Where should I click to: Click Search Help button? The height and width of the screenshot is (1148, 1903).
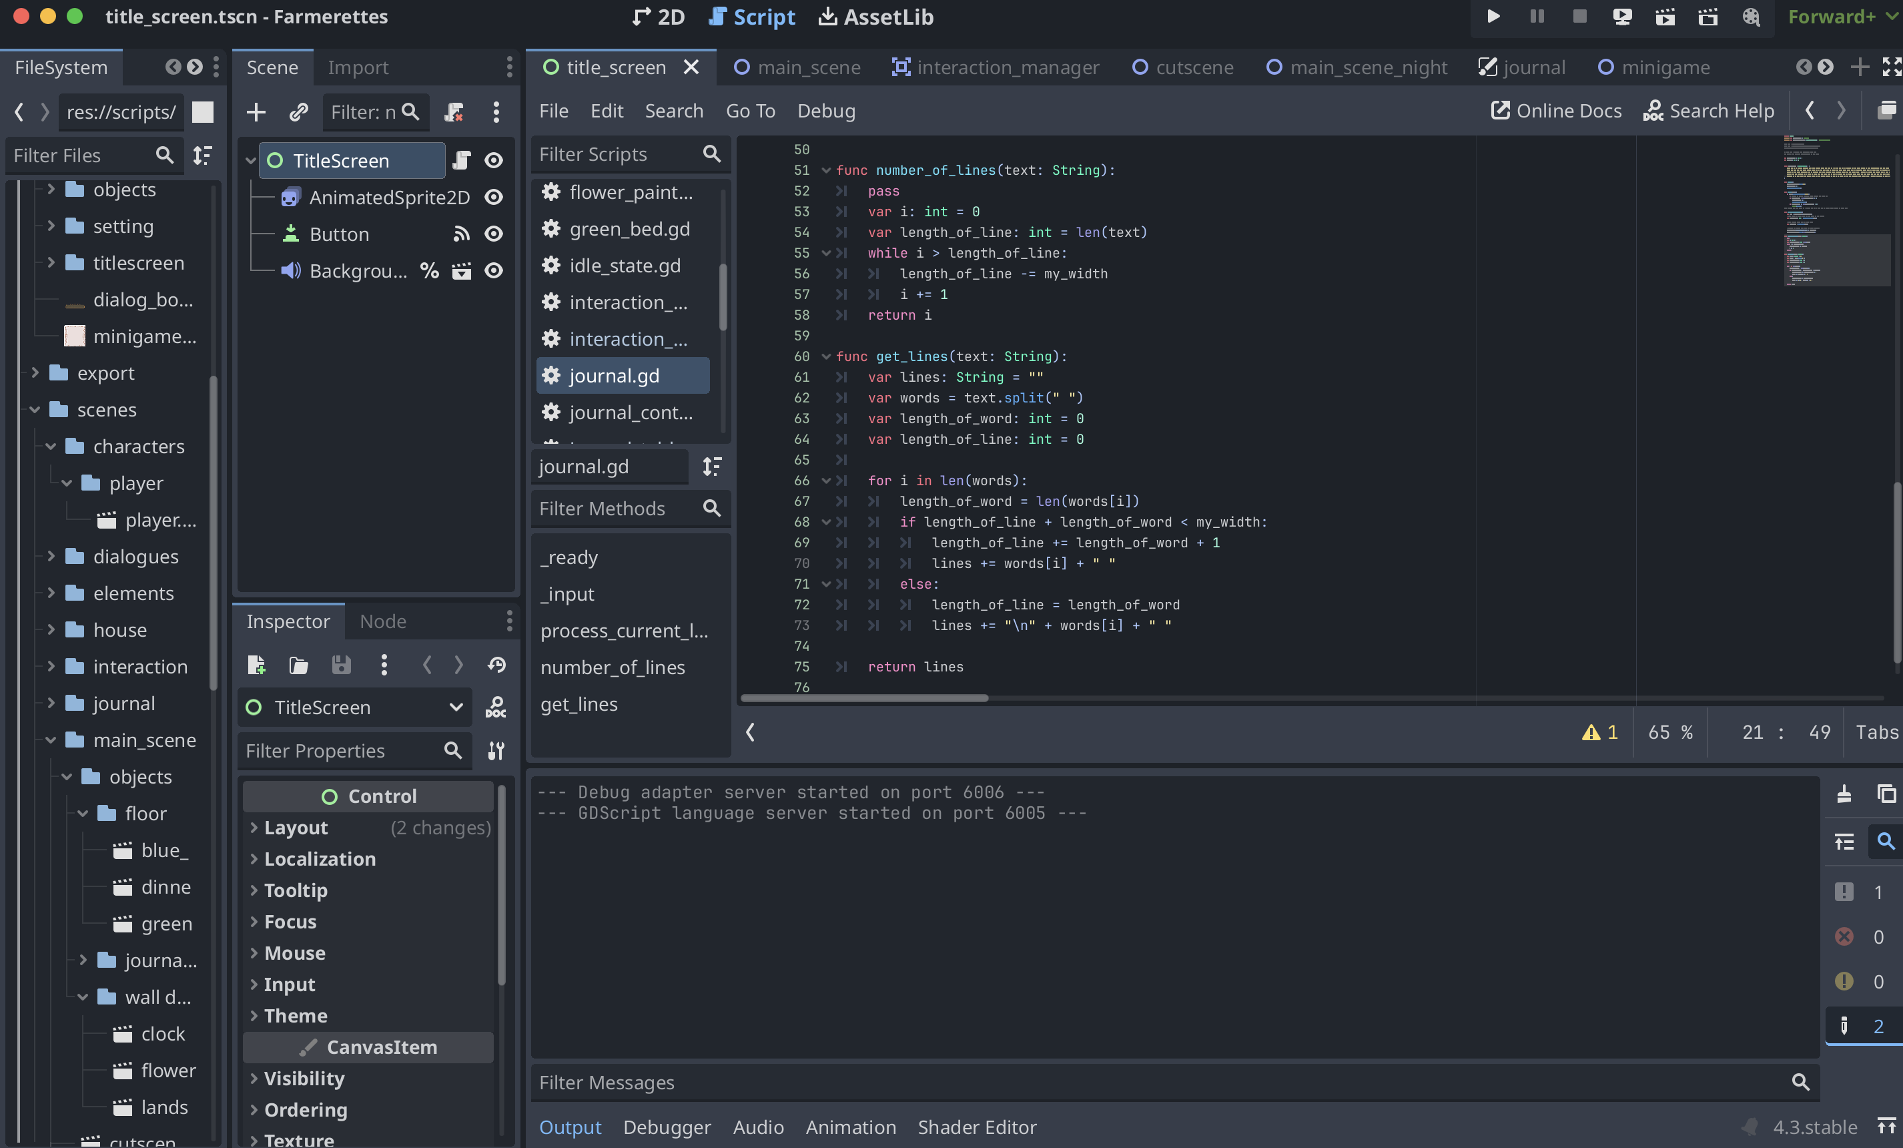(1708, 111)
